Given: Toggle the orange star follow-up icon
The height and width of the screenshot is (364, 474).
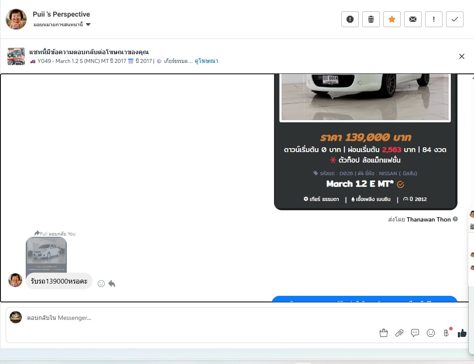Looking at the screenshot, I should coord(392,19).
